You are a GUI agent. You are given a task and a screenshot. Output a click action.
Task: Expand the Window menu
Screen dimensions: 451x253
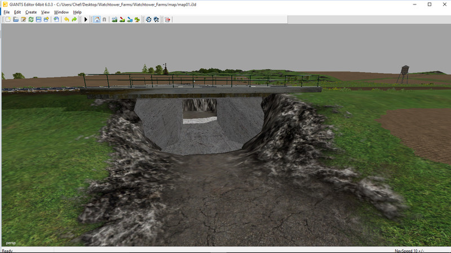tap(61, 12)
